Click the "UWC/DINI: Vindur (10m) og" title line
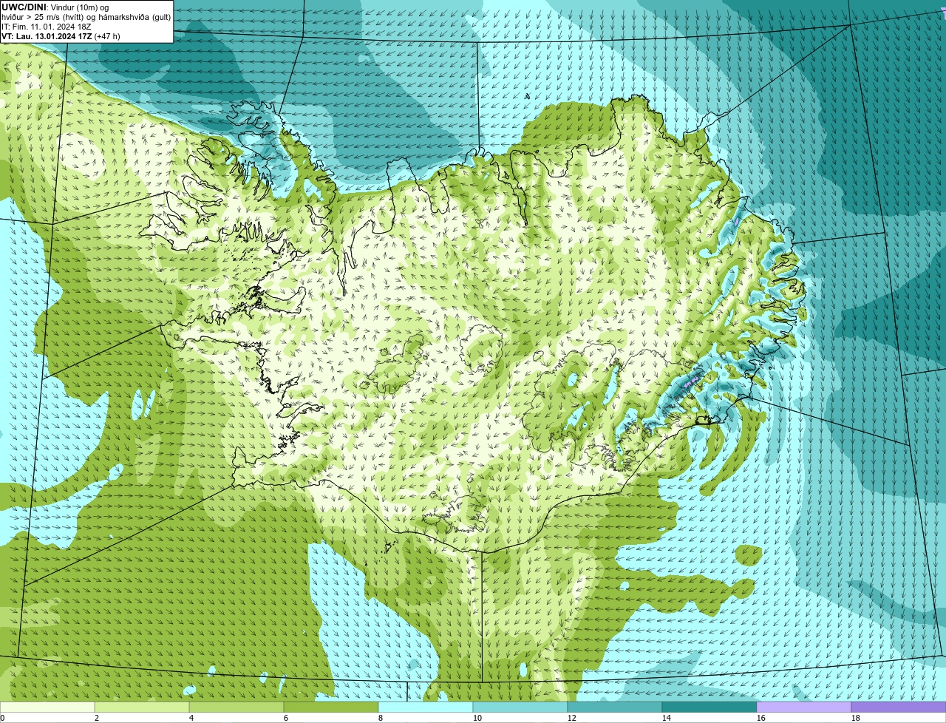The height and width of the screenshot is (723, 946). [x=55, y=7]
